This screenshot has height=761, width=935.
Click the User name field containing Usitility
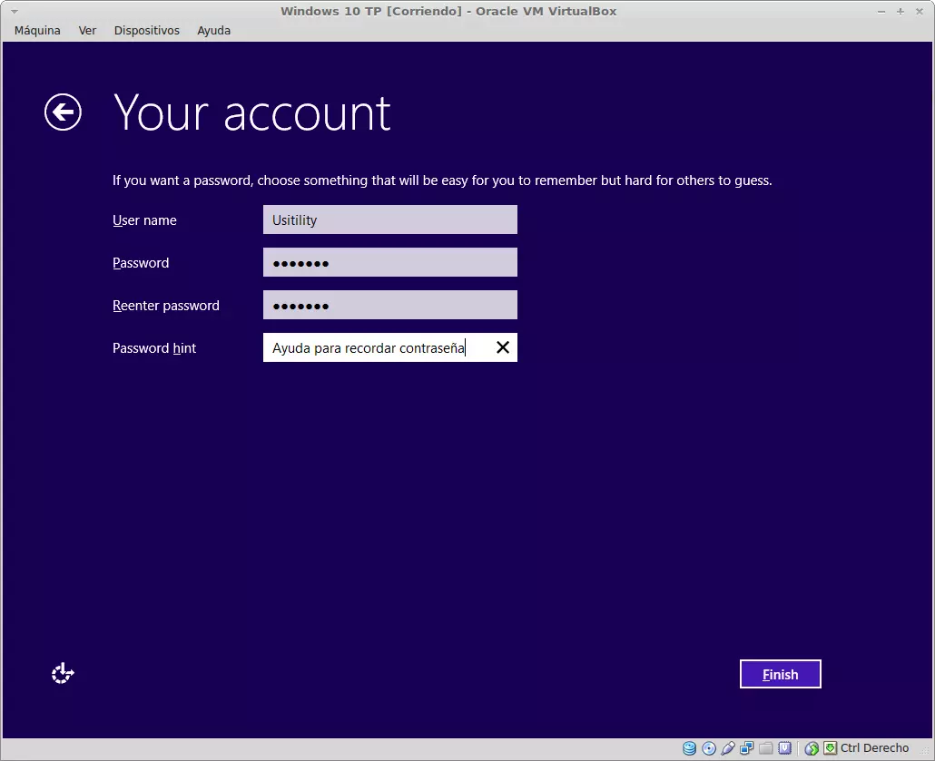tap(389, 220)
